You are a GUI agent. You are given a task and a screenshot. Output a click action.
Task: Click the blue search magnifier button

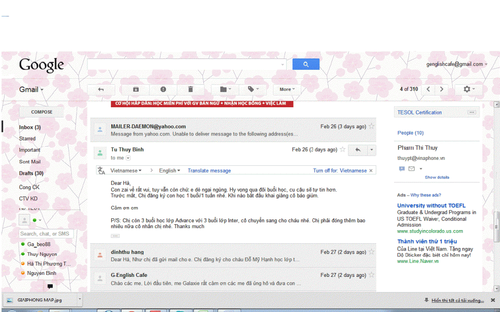point(306,64)
